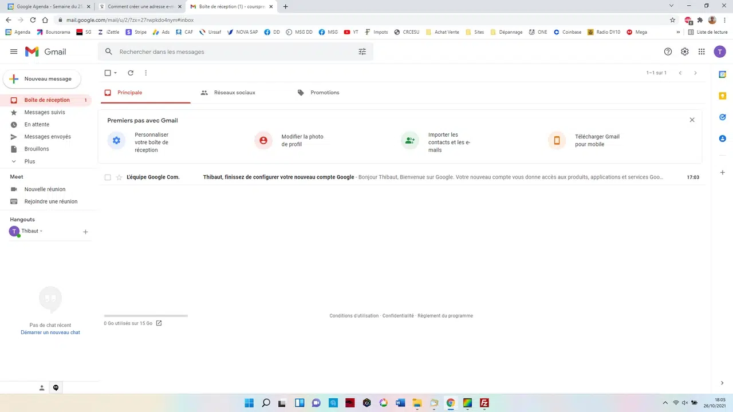Refresh the inbox

pyautogui.click(x=131, y=73)
